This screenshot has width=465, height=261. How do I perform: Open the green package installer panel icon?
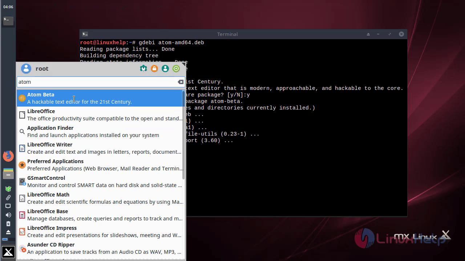[8, 189]
